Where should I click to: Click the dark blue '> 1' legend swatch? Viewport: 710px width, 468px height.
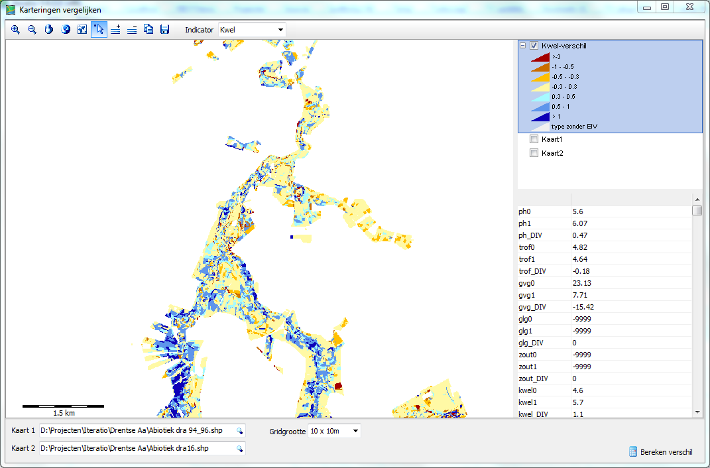pyautogui.click(x=540, y=117)
